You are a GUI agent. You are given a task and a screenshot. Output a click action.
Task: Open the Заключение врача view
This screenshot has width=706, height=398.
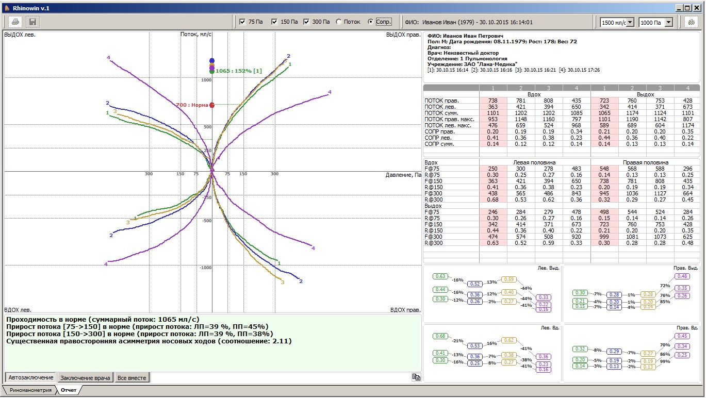click(85, 378)
